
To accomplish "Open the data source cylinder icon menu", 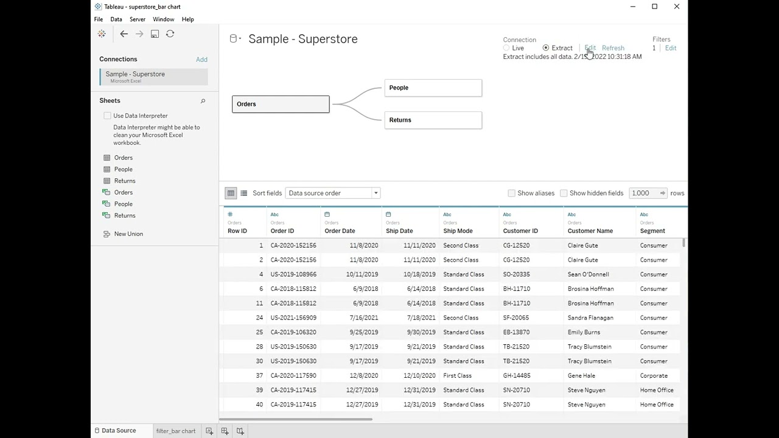I will tap(235, 39).
